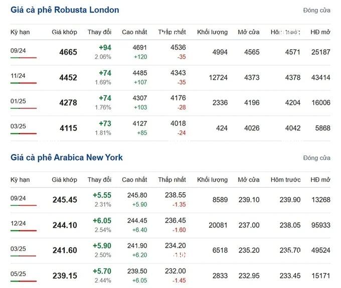Click the highest price 245.80
This screenshot has height=288, width=341.
point(137,195)
